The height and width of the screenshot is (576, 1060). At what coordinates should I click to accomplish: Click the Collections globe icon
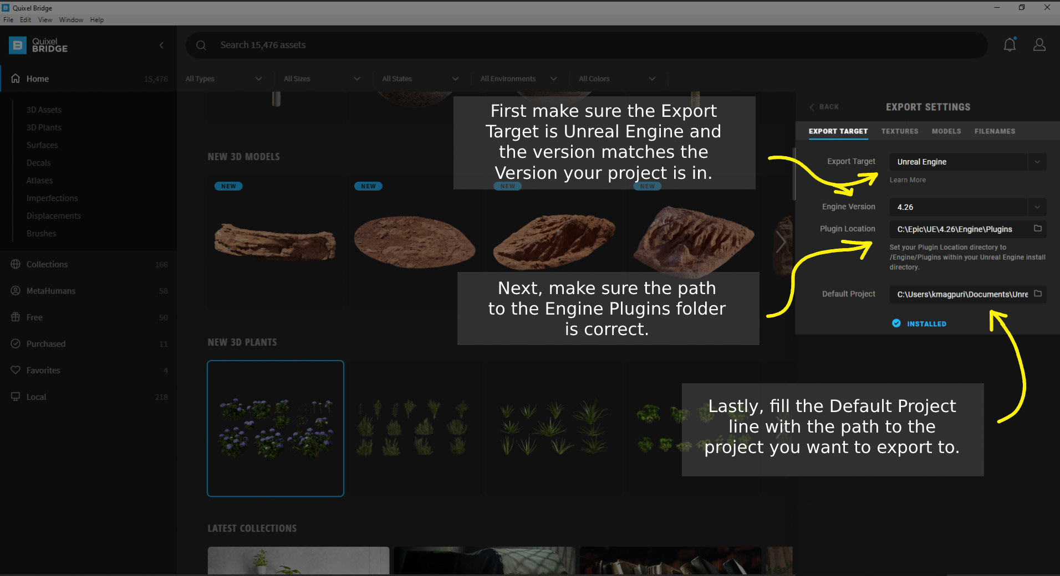coord(16,264)
